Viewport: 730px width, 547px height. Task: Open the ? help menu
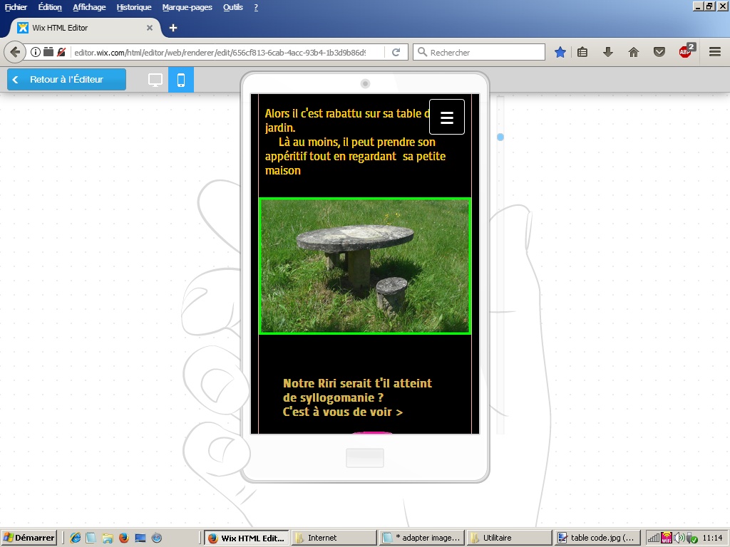click(x=256, y=7)
